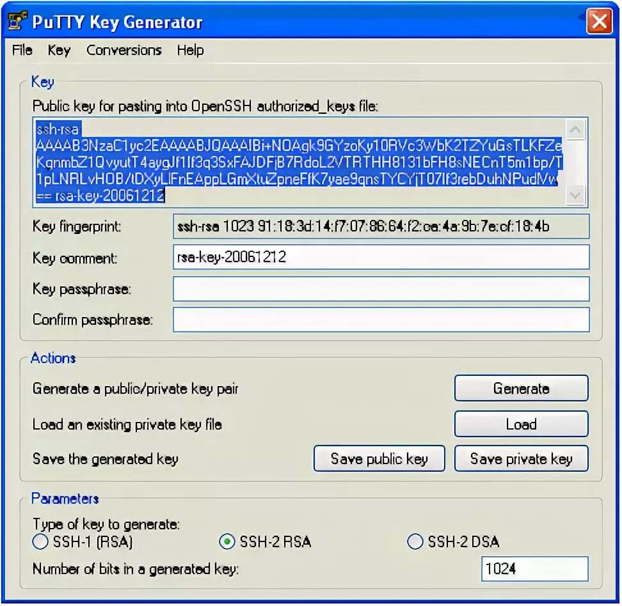
Task: Click the 'Type of key to generate:' label
Action: [x=106, y=524]
